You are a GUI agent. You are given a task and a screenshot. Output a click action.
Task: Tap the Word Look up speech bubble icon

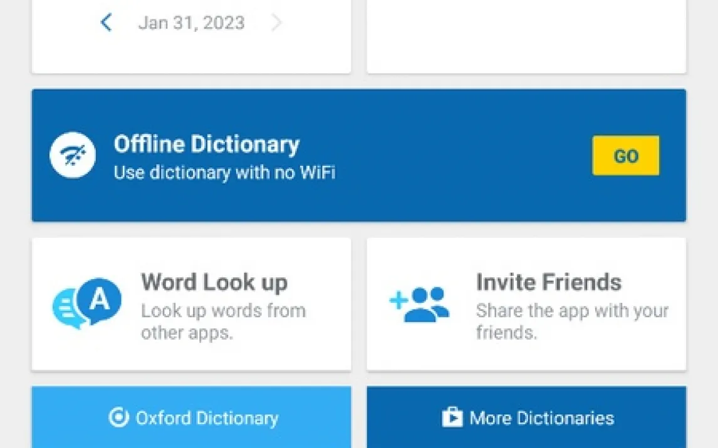(87, 303)
